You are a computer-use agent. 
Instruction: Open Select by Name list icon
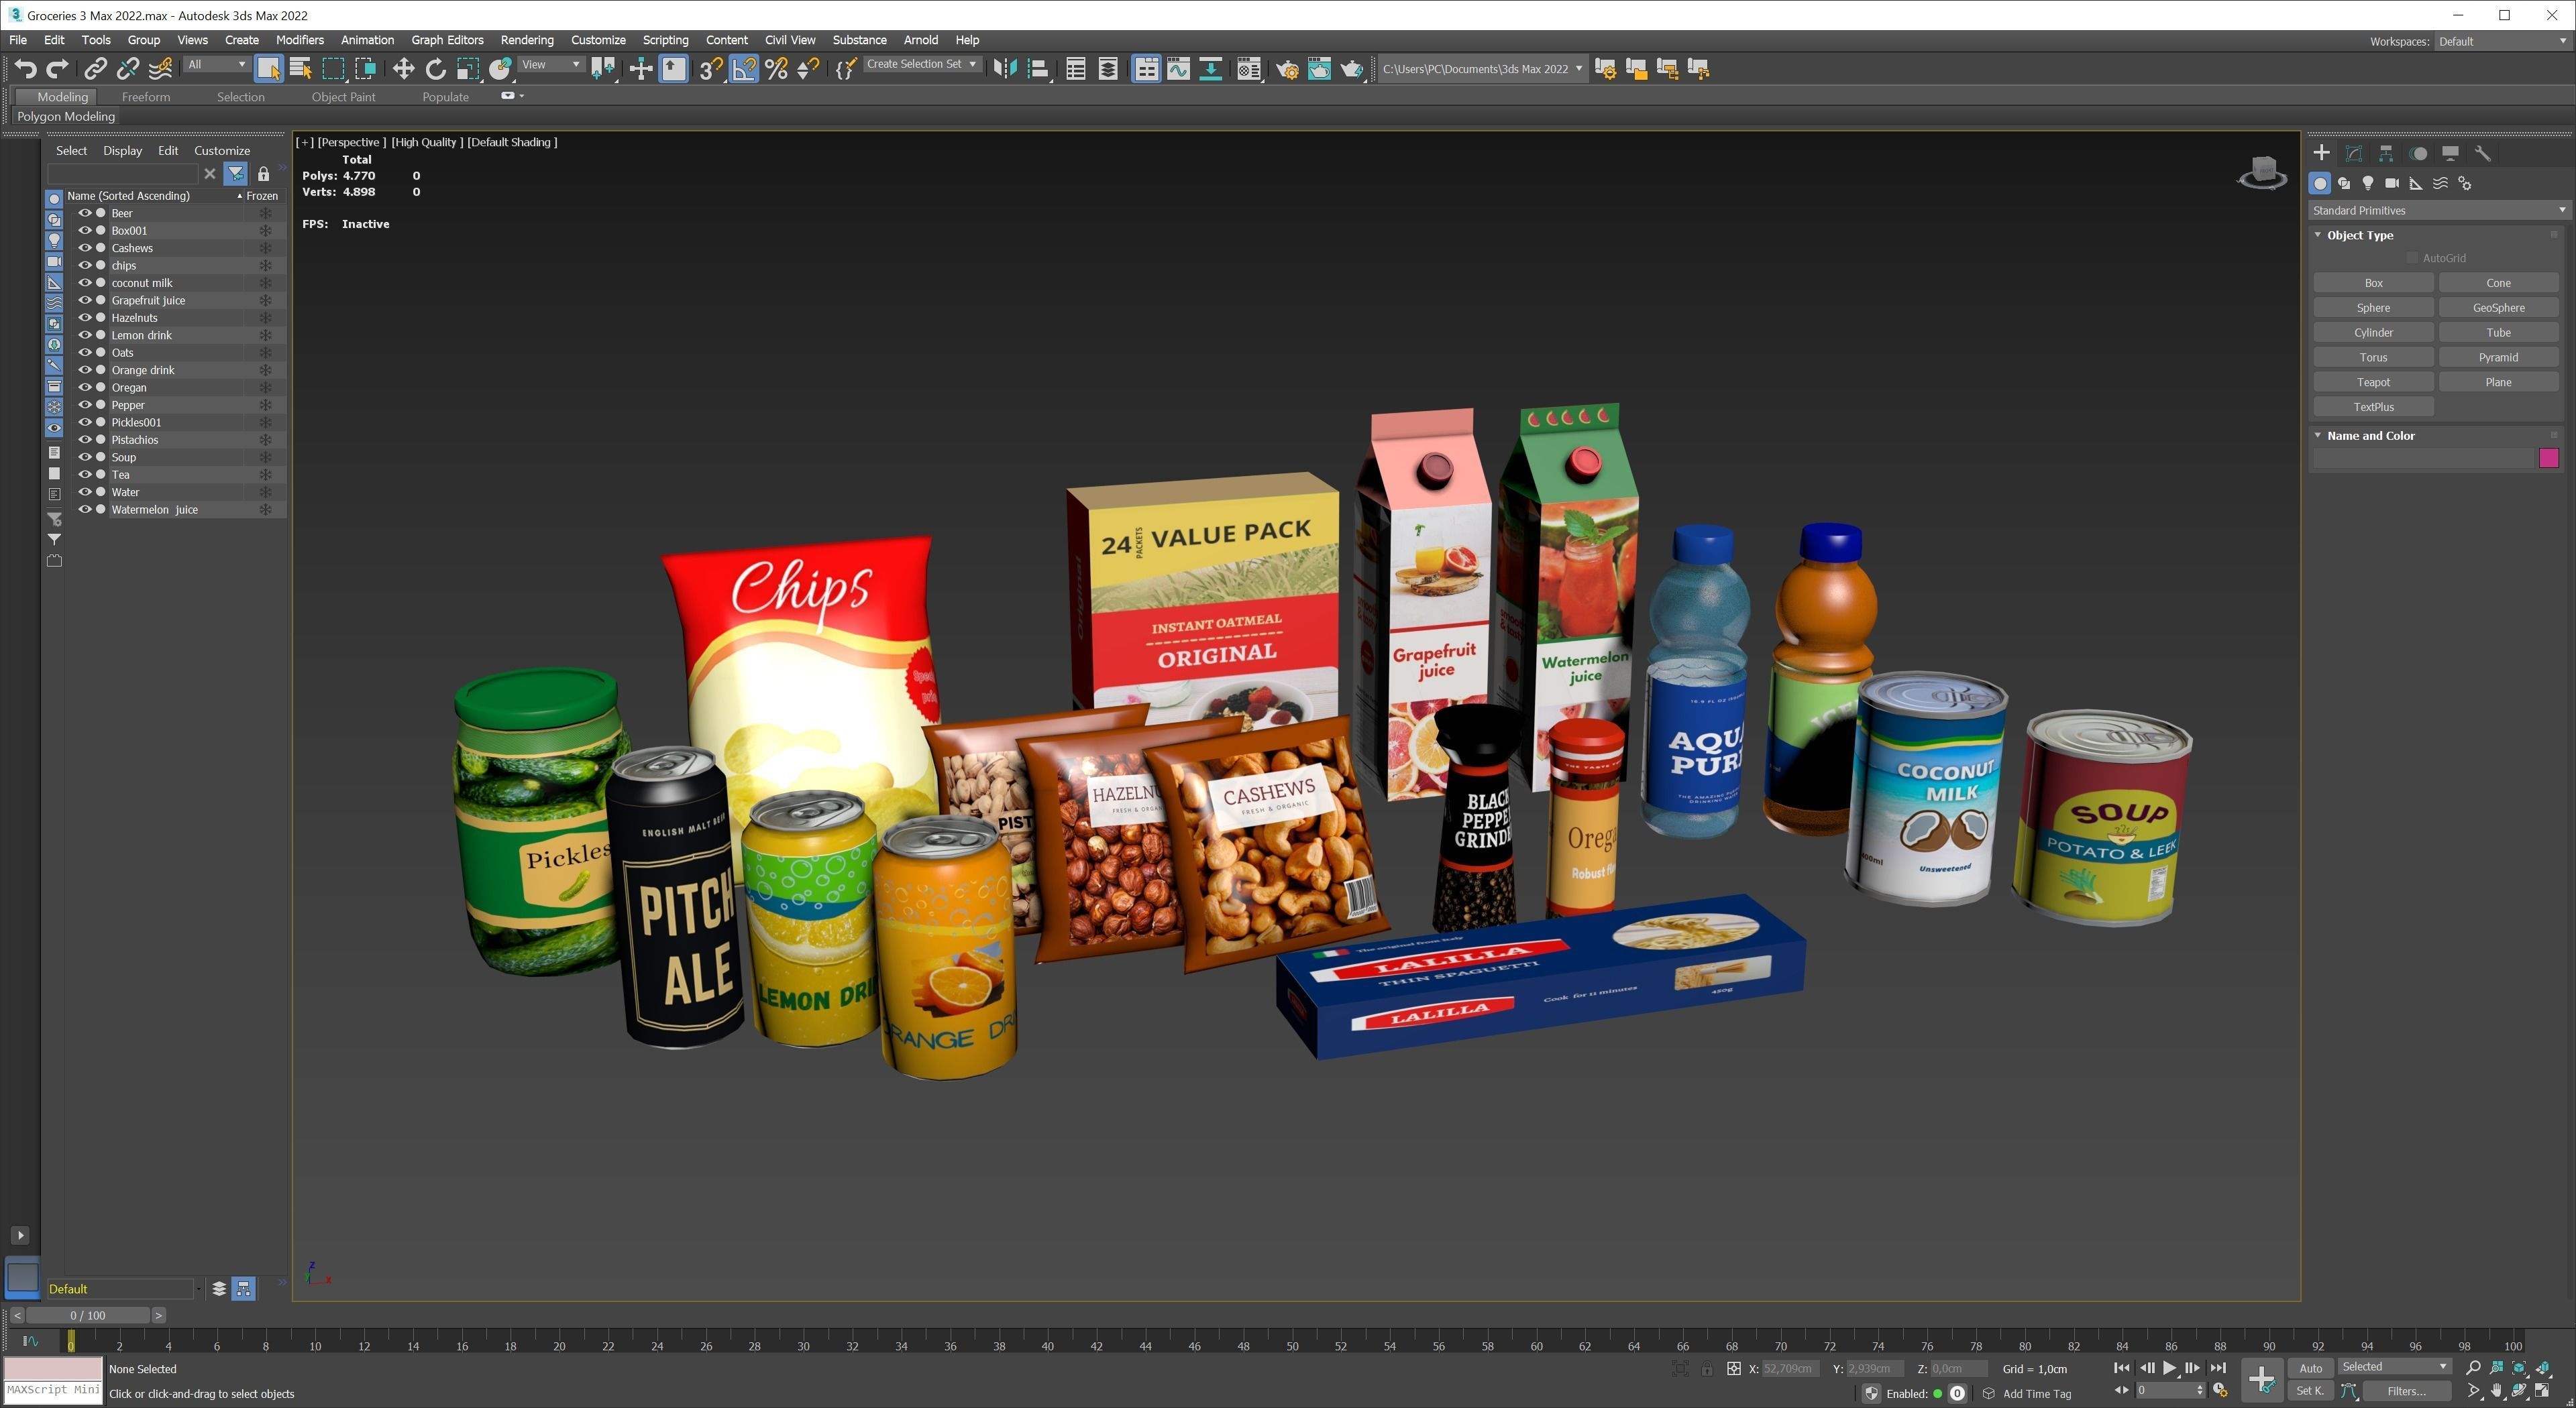[x=300, y=69]
